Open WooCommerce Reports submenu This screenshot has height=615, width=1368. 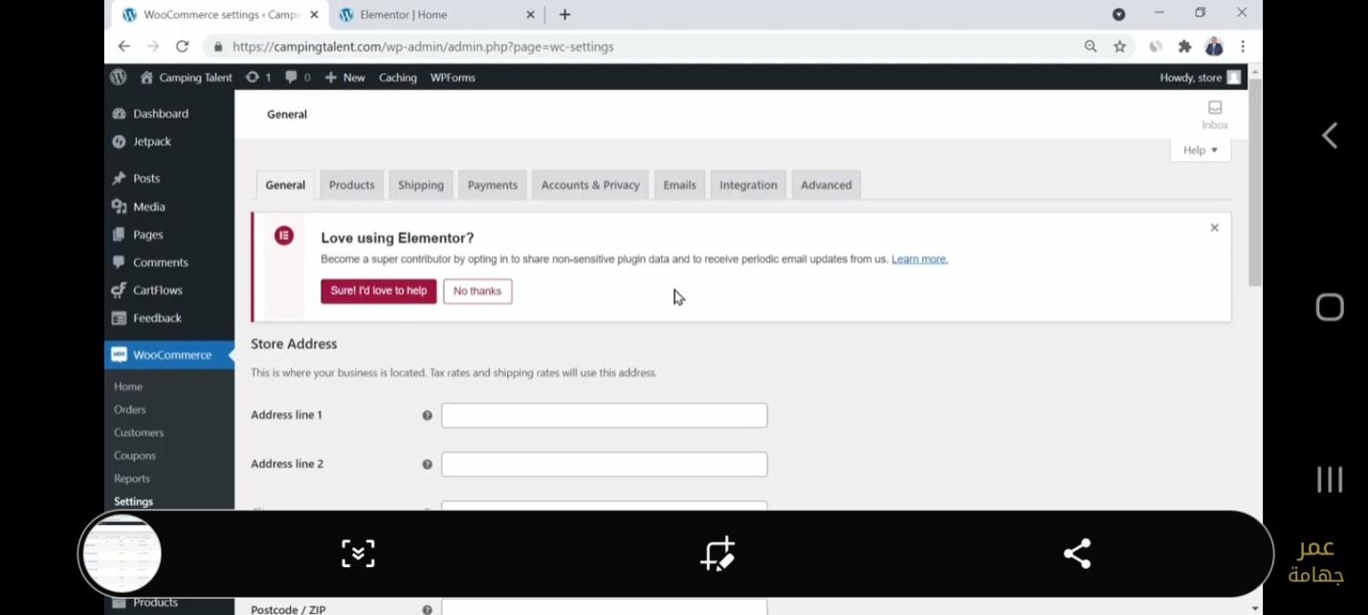[x=132, y=478]
